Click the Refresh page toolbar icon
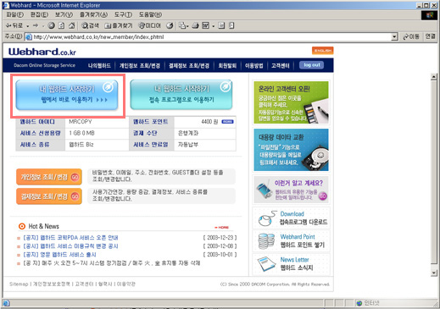The height and width of the screenshot is (309, 440). click(61, 25)
